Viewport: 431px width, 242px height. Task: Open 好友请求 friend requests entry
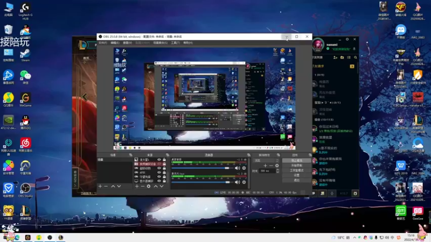coord(334,66)
